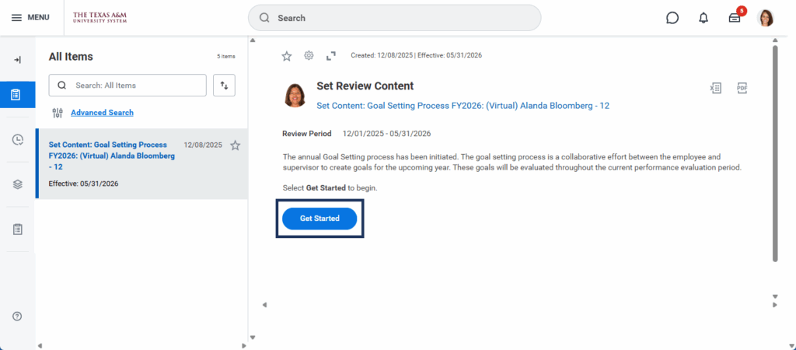Open the user profile avatar
Viewport: 796px width, 350px height.
pyautogui.click(x=766, y=18)
